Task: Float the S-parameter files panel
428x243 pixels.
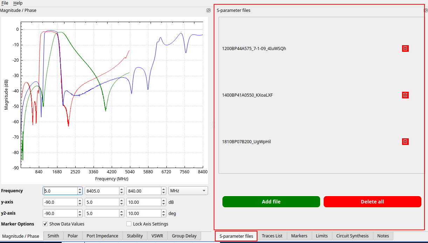Action: point(426,11)
